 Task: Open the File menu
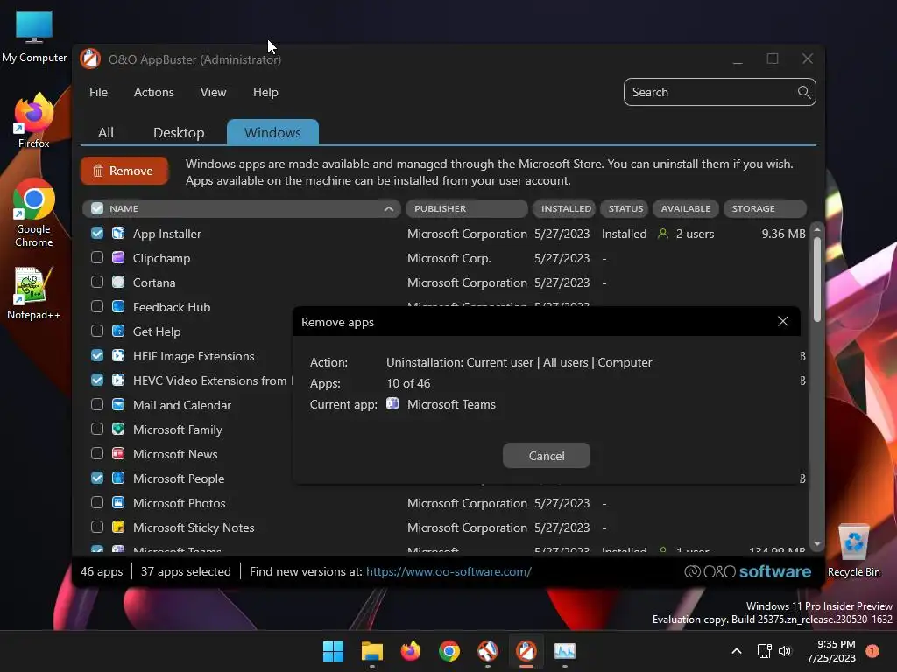click(98, 92)
